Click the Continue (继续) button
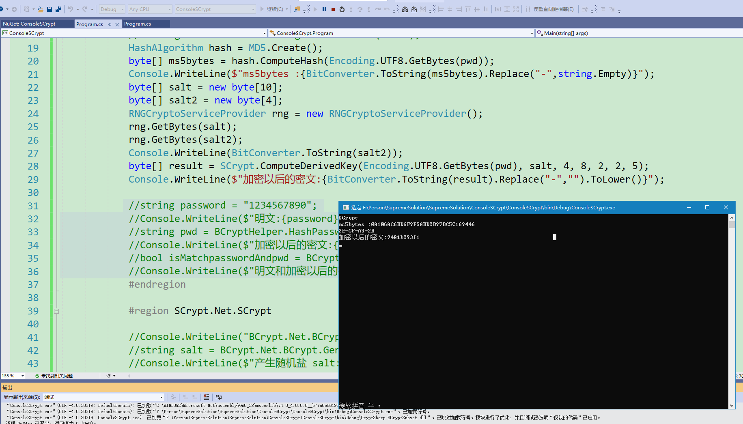The height and width of the screenshot is (424, 743). [x=272, y=9]
